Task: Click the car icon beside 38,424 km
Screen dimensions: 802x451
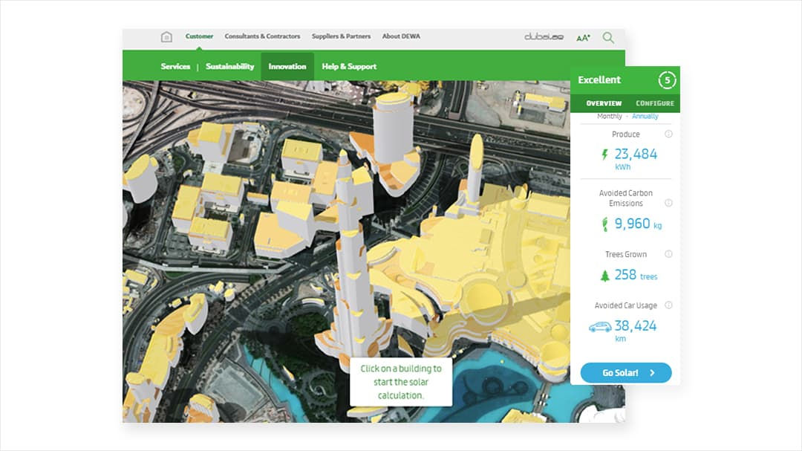Action: pyautogui.click(x=599, y=325)
